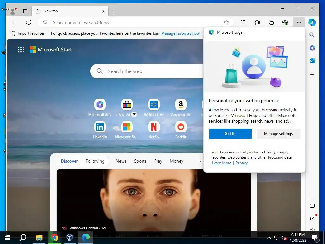This screenshot has width=325, height=244.
Task: Toggle split screen icon
Action: point(243,22)
